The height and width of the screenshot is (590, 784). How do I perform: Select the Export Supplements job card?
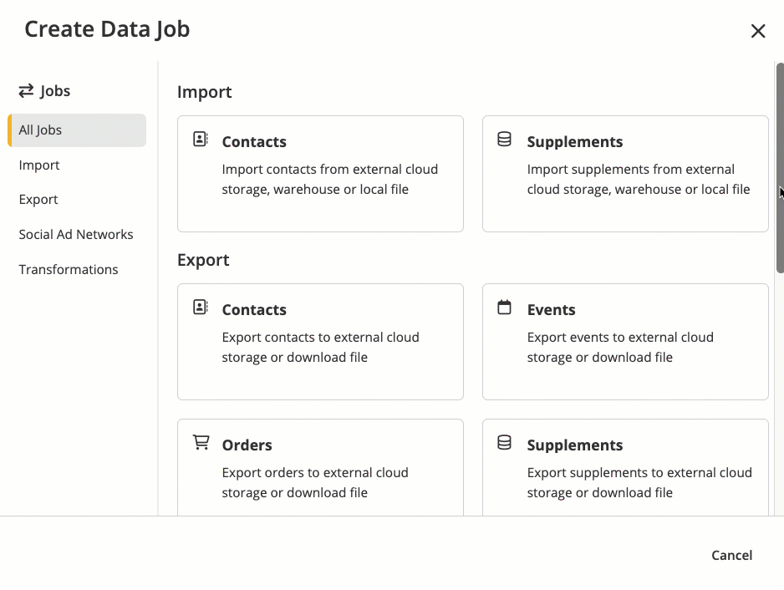pos(625,468)
